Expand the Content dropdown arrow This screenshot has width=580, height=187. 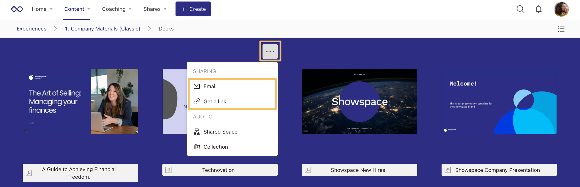tap(89, 9)
